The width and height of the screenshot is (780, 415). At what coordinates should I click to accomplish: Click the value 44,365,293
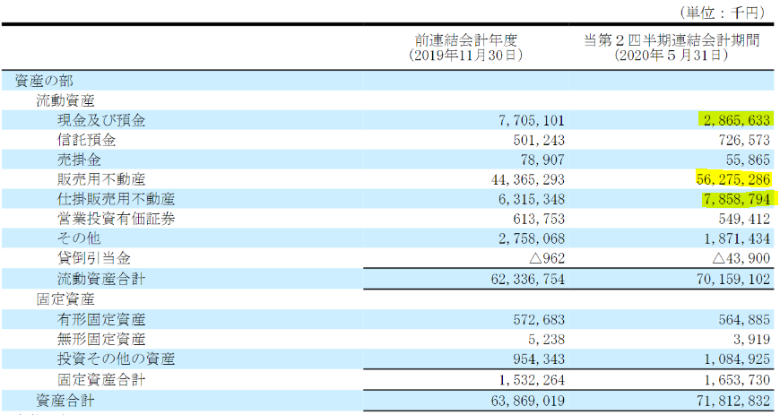tap(528, 179)
